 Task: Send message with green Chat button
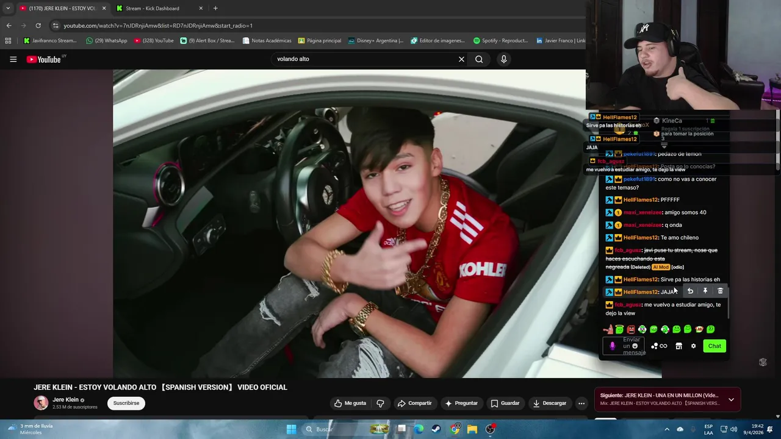[714, 346]
